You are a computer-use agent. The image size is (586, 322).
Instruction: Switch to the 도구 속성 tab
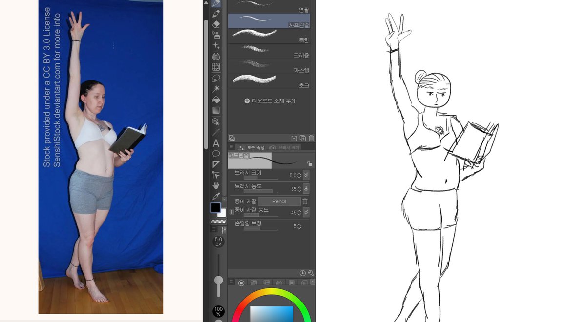(251, 147)
